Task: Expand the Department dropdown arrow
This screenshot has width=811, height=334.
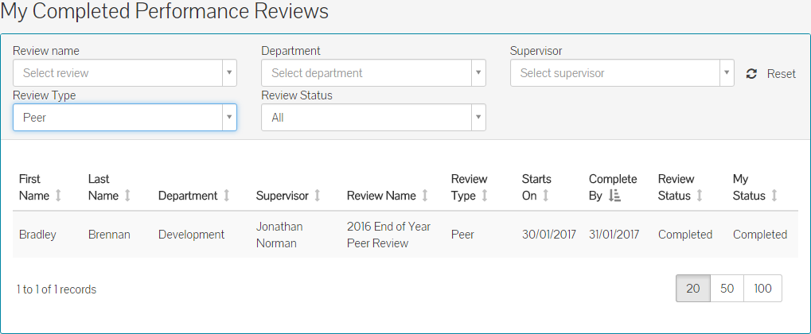Action: pos(478,73)
